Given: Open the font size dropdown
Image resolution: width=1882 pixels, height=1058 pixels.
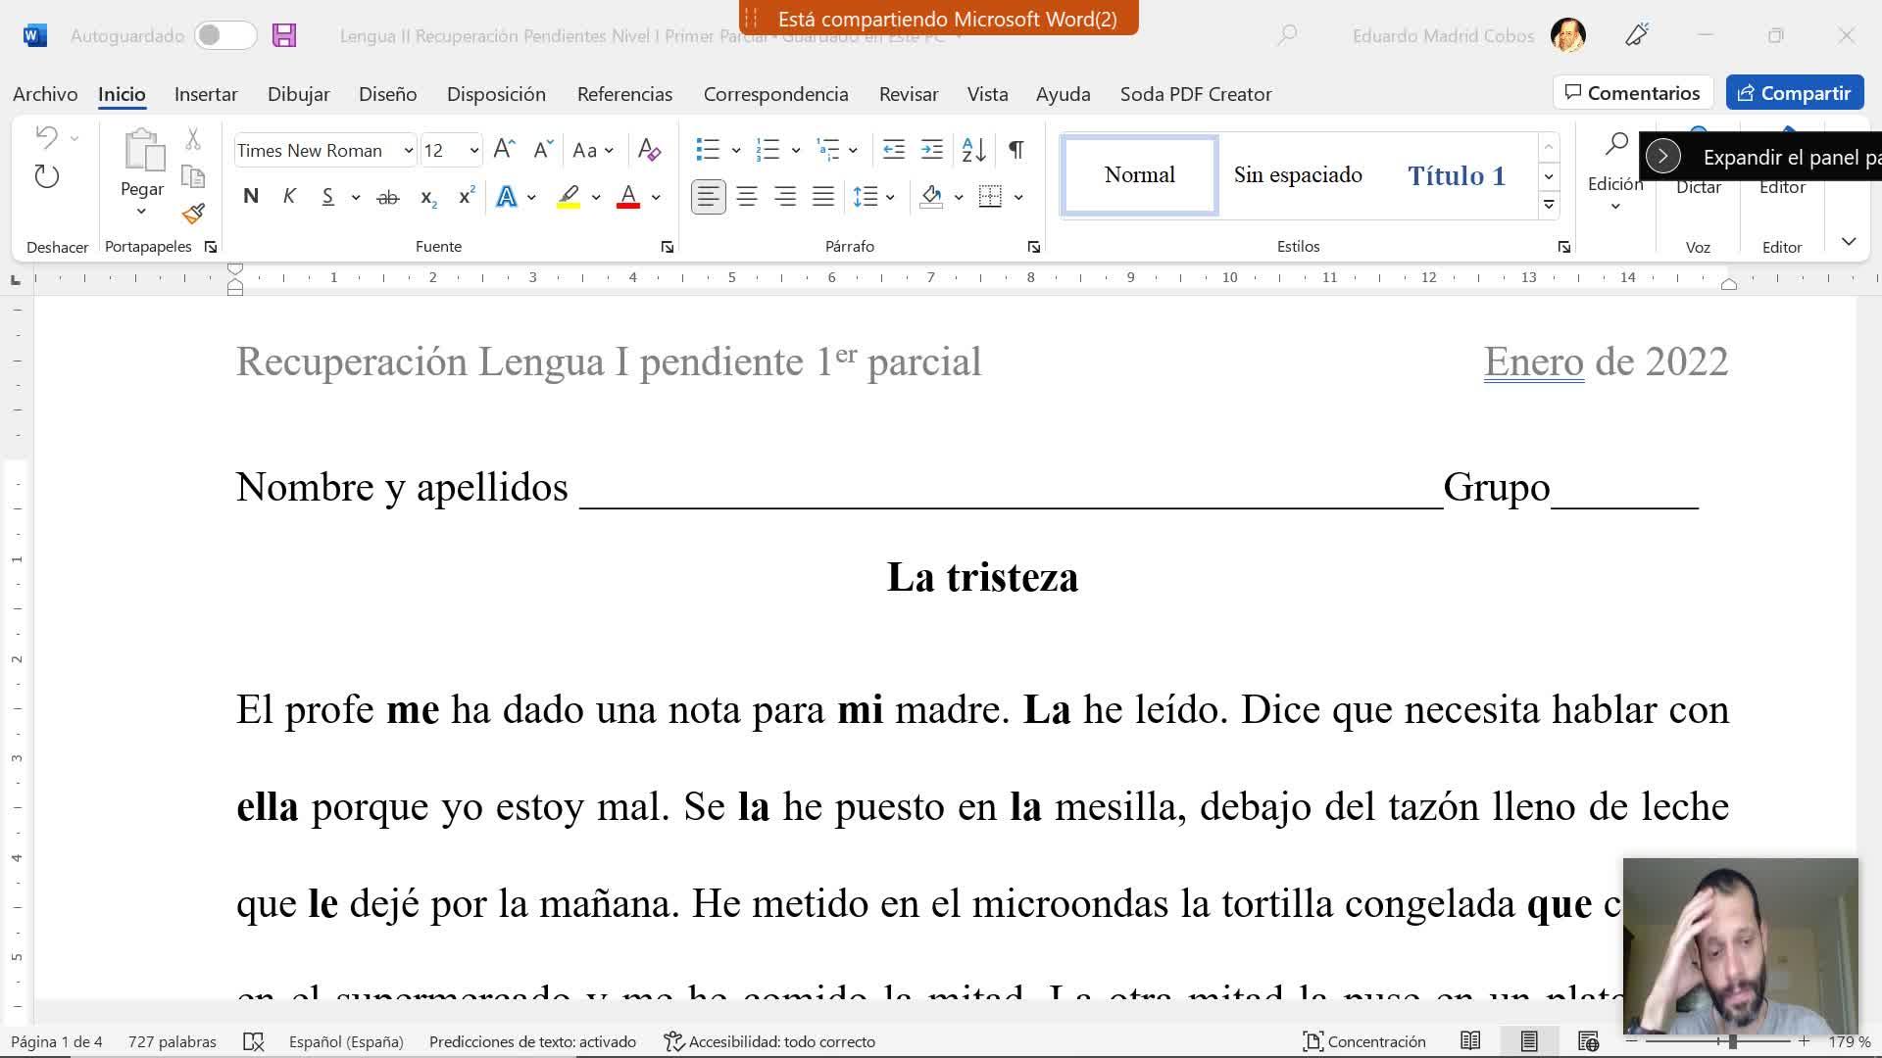Looking at the screenshot, I should (x=473, y=151).
